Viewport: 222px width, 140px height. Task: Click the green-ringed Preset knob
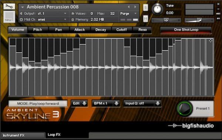[x=185, y=109]
